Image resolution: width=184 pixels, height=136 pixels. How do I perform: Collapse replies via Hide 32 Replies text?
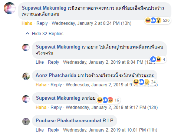pyautogui.click(x=47, y=34)
